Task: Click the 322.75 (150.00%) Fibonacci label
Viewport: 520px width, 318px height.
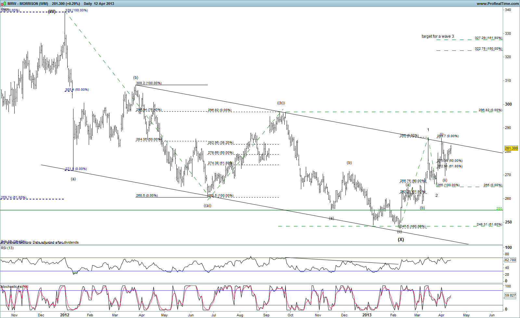Action: pos(488,49)
